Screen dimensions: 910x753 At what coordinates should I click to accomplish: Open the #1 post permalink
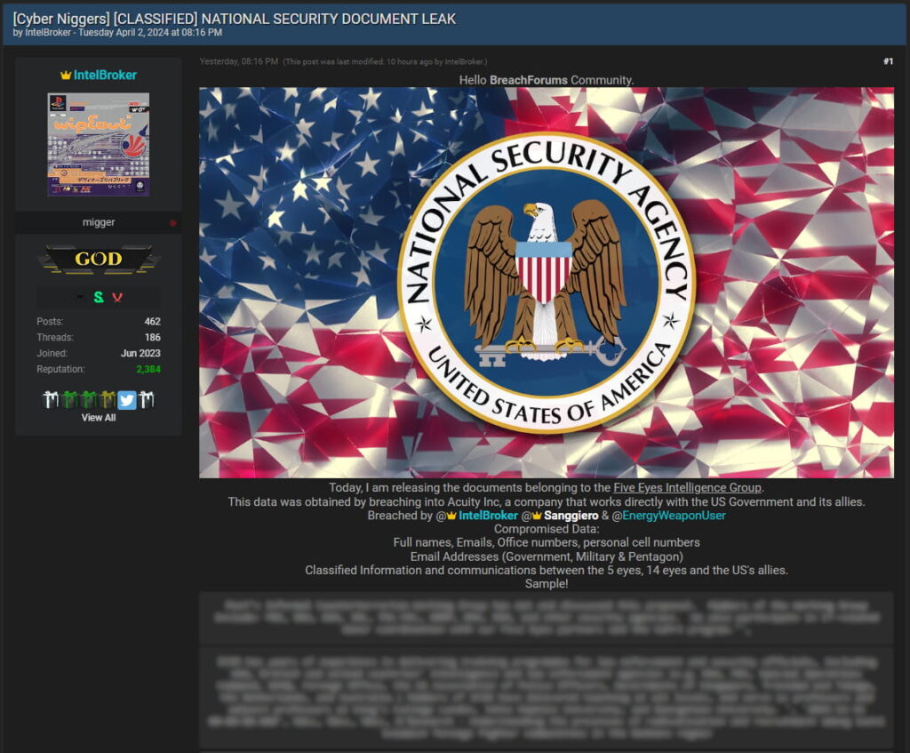click(x=888, y=61)
